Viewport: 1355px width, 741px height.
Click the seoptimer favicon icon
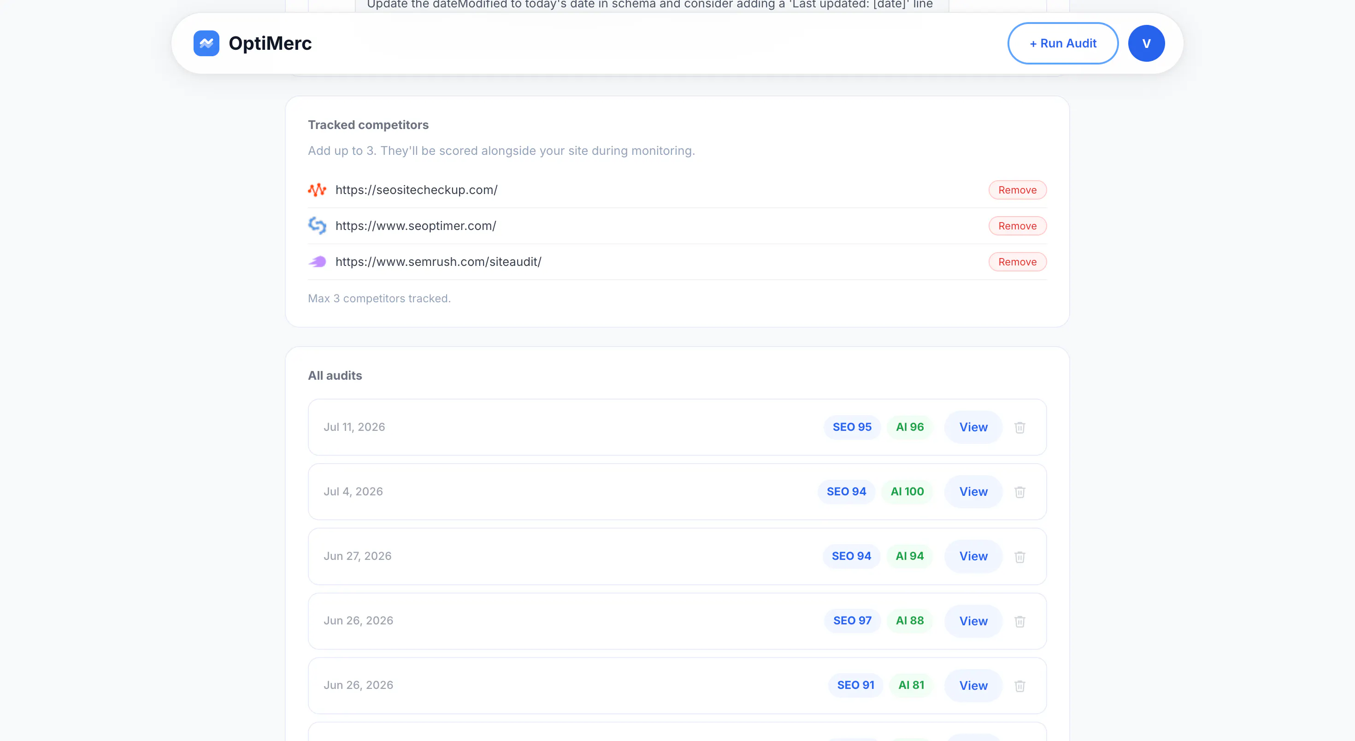(317, 226)
